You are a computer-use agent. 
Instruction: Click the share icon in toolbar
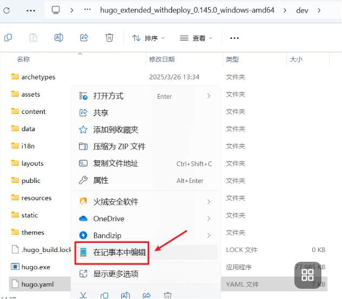[84, 38]
